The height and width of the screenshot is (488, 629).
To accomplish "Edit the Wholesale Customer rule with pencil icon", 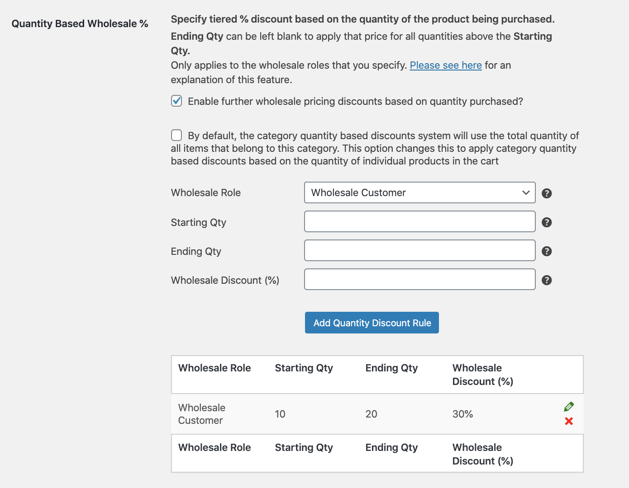I will [569, 407].
